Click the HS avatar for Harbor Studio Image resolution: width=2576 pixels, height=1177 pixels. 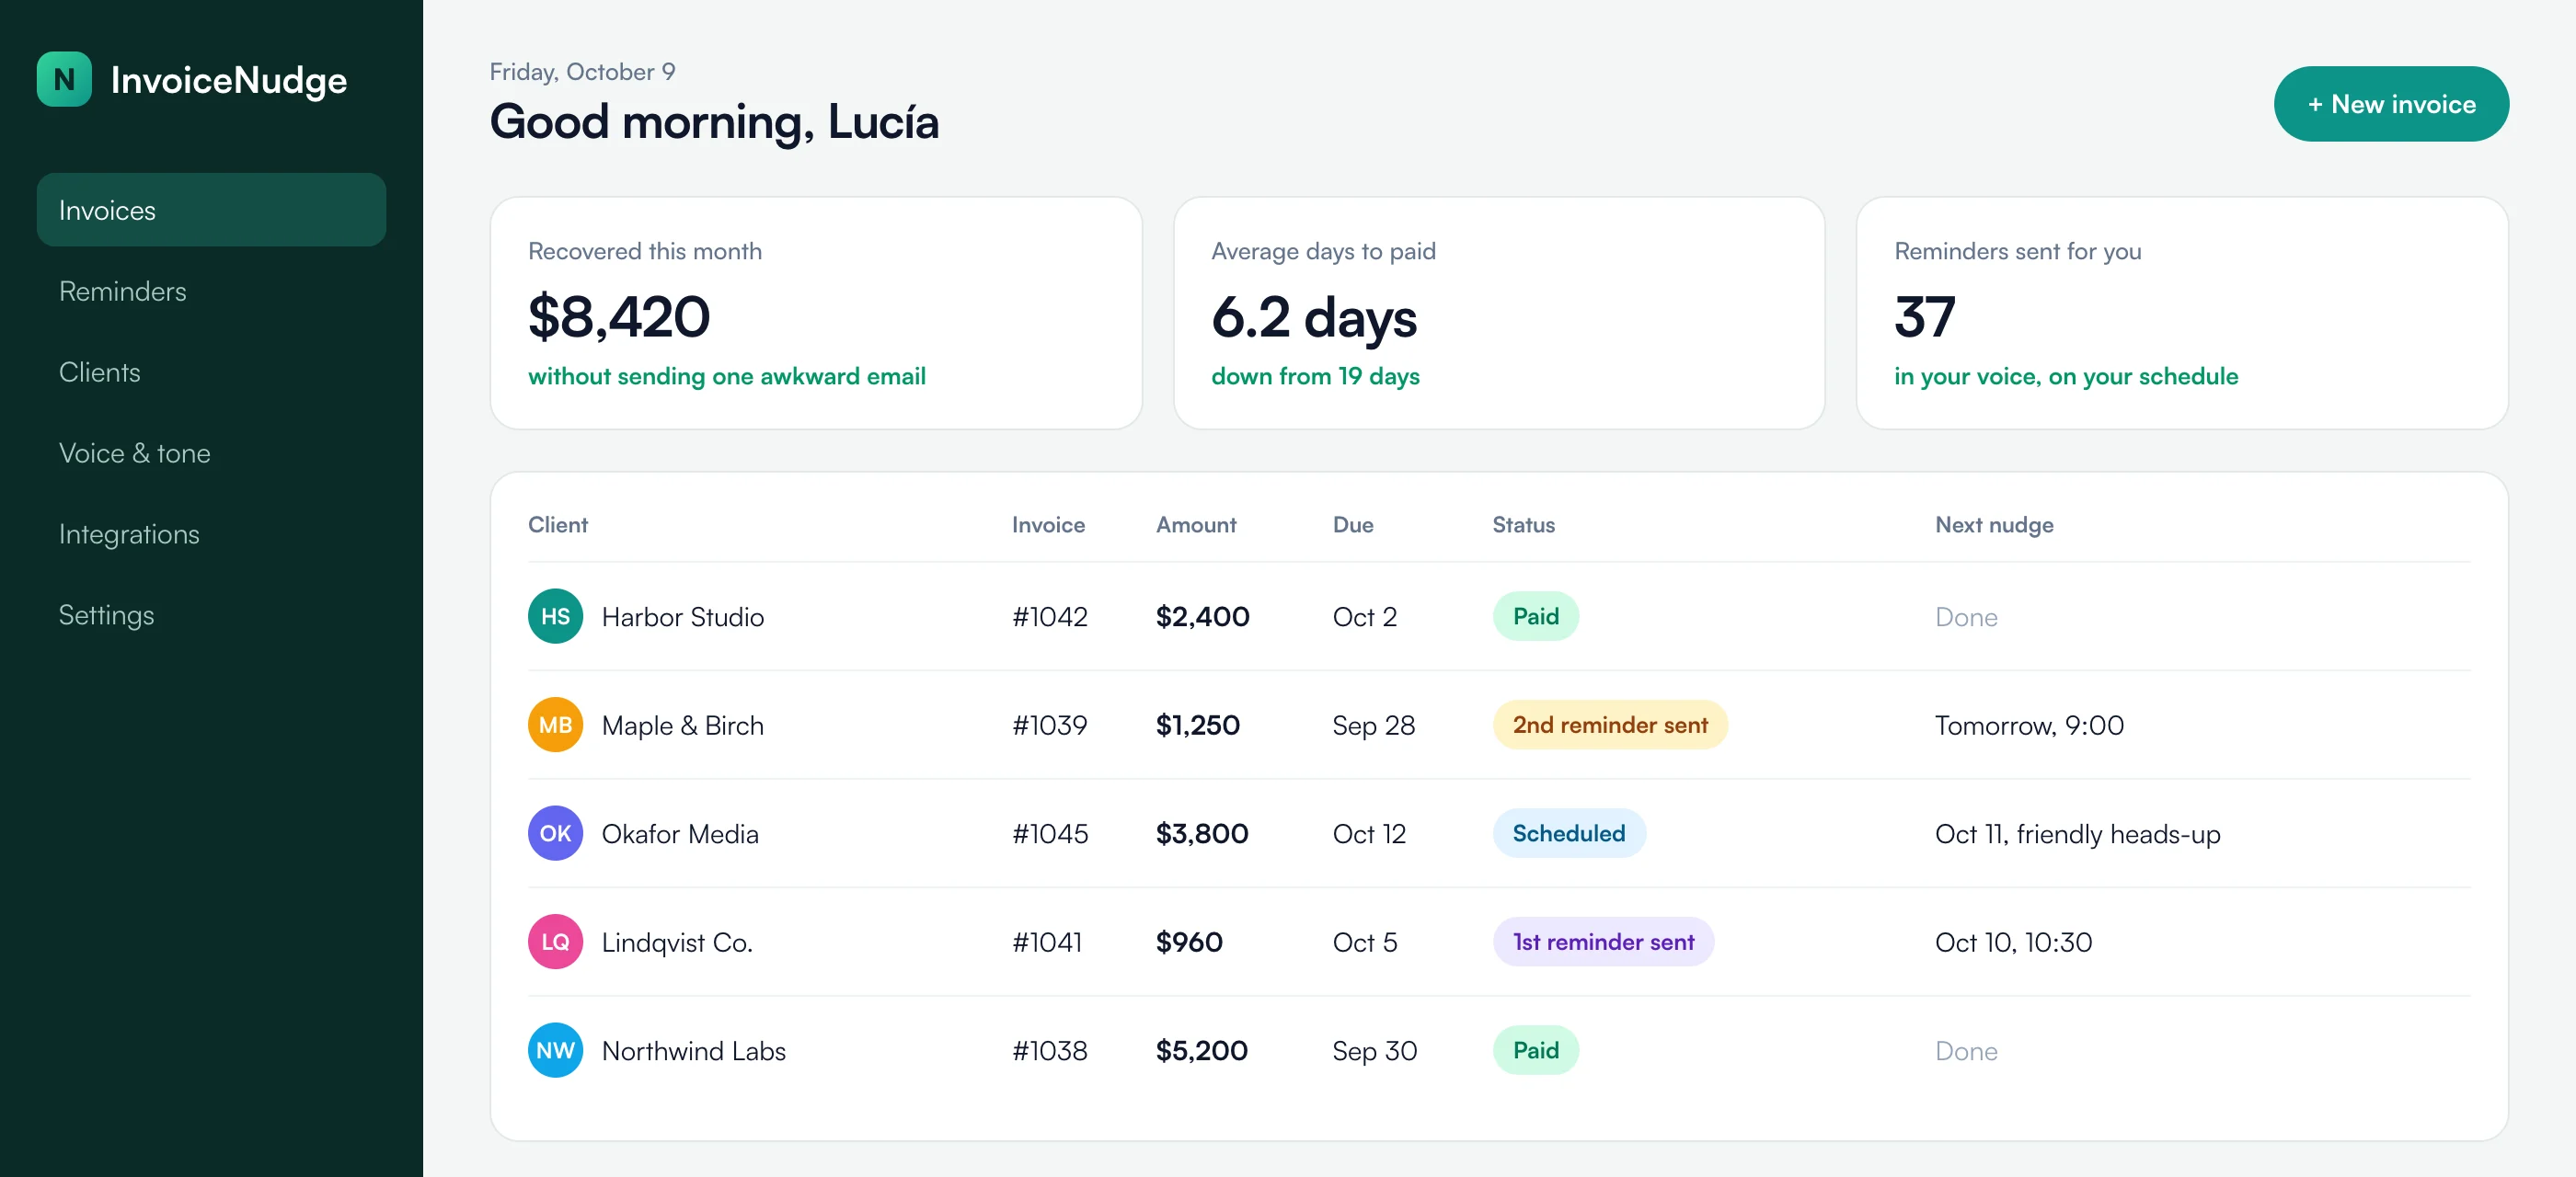555,616
